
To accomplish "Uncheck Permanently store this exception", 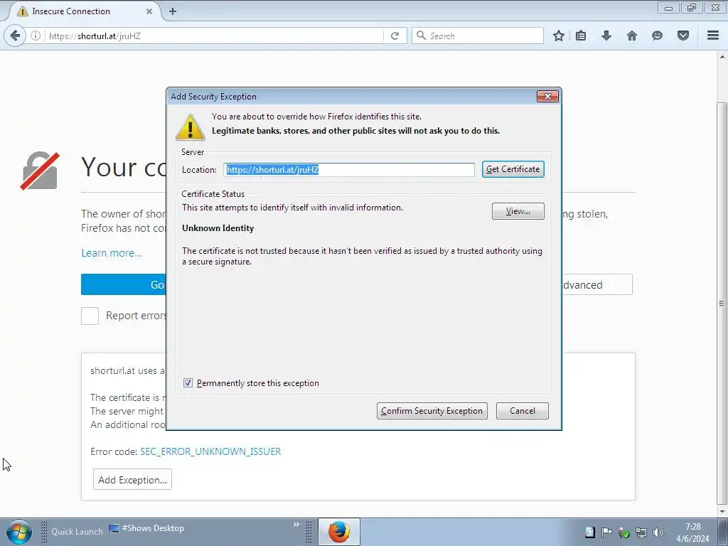I will [x=188, y=383].
